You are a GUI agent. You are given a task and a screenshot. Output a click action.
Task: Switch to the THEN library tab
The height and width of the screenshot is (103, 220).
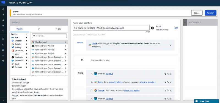58,29
